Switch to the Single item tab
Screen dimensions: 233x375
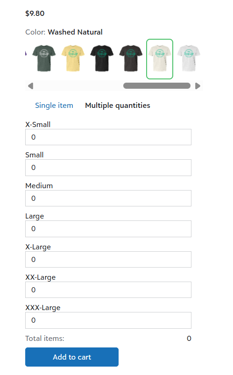[54, 106]
